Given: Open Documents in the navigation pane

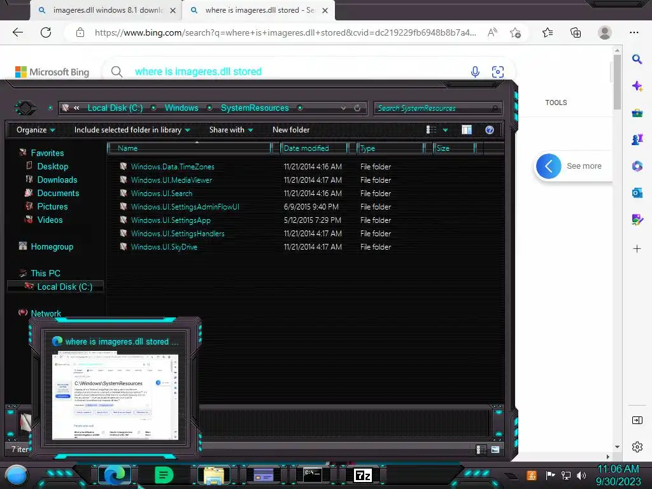Looking at the screenshot, I should pyautogui.click(x=58, y=194).
